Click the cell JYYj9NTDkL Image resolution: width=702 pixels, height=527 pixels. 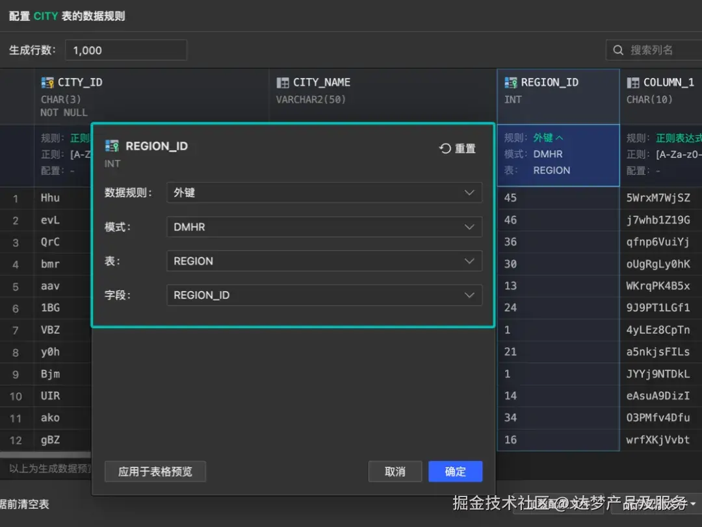click(661, 374)
